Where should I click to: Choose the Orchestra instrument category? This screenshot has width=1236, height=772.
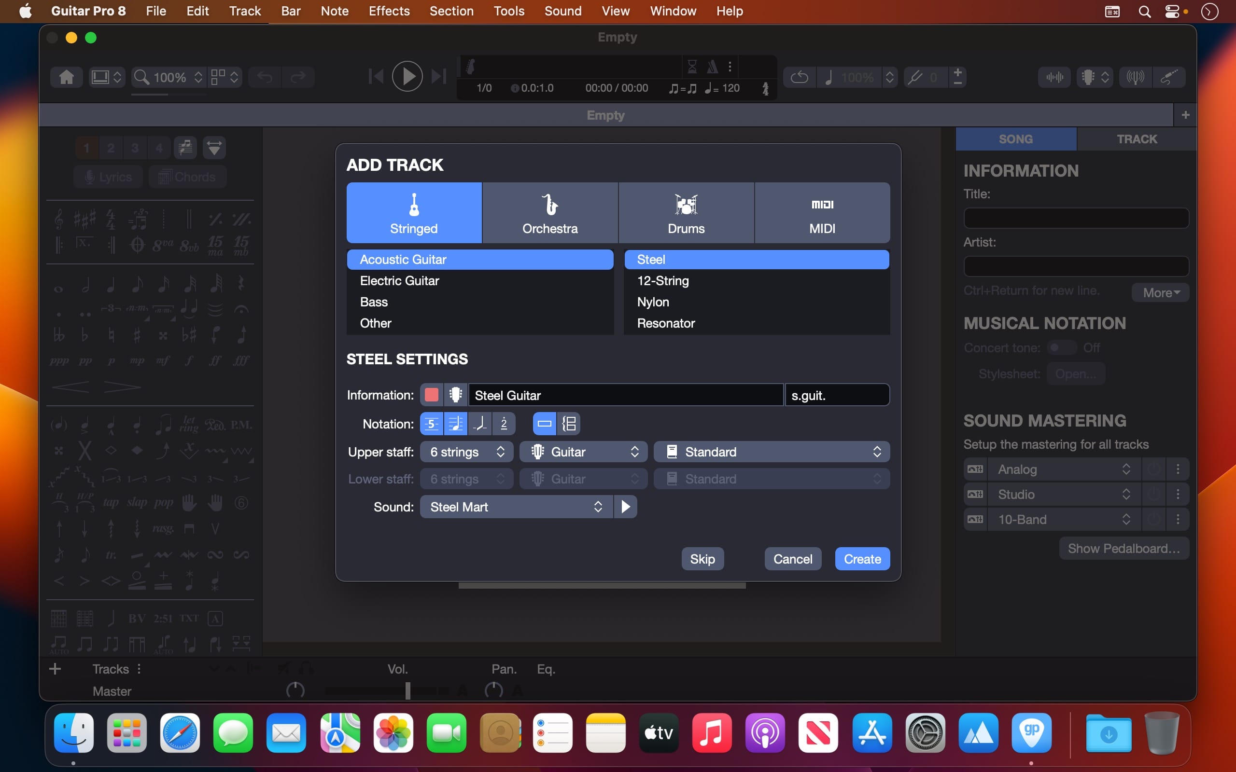click(x=549, y=213)
